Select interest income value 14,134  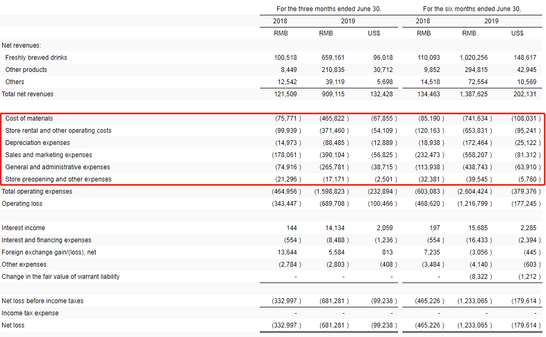pos(335,228)
